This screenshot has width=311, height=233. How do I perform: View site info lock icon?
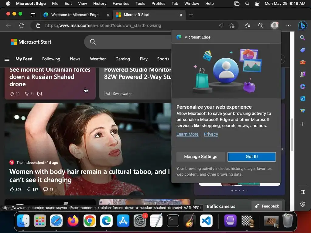click(x=38, y=25)
